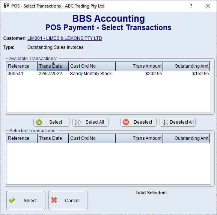Click the Sandy Monthly Stock order cell

point(90,74)
